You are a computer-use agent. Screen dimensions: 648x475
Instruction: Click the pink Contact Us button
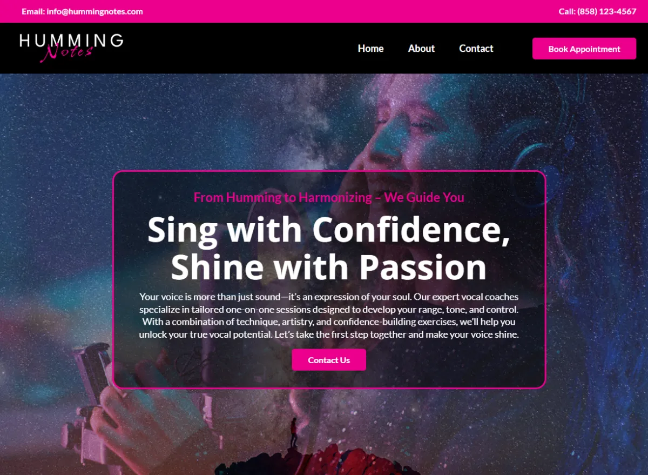[x=329, y=360]
